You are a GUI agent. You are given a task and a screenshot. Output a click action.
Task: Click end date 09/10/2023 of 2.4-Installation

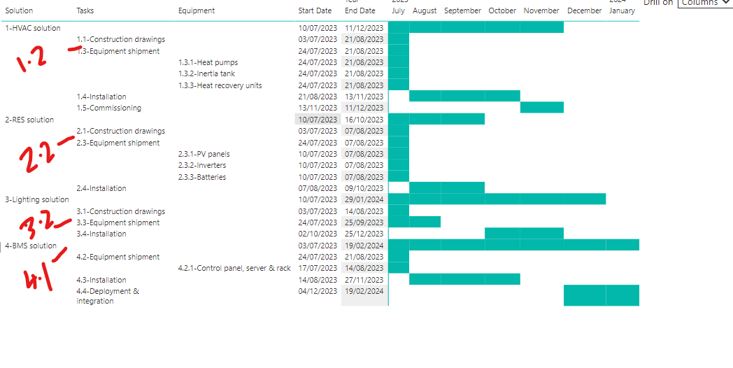pos(364,188)
